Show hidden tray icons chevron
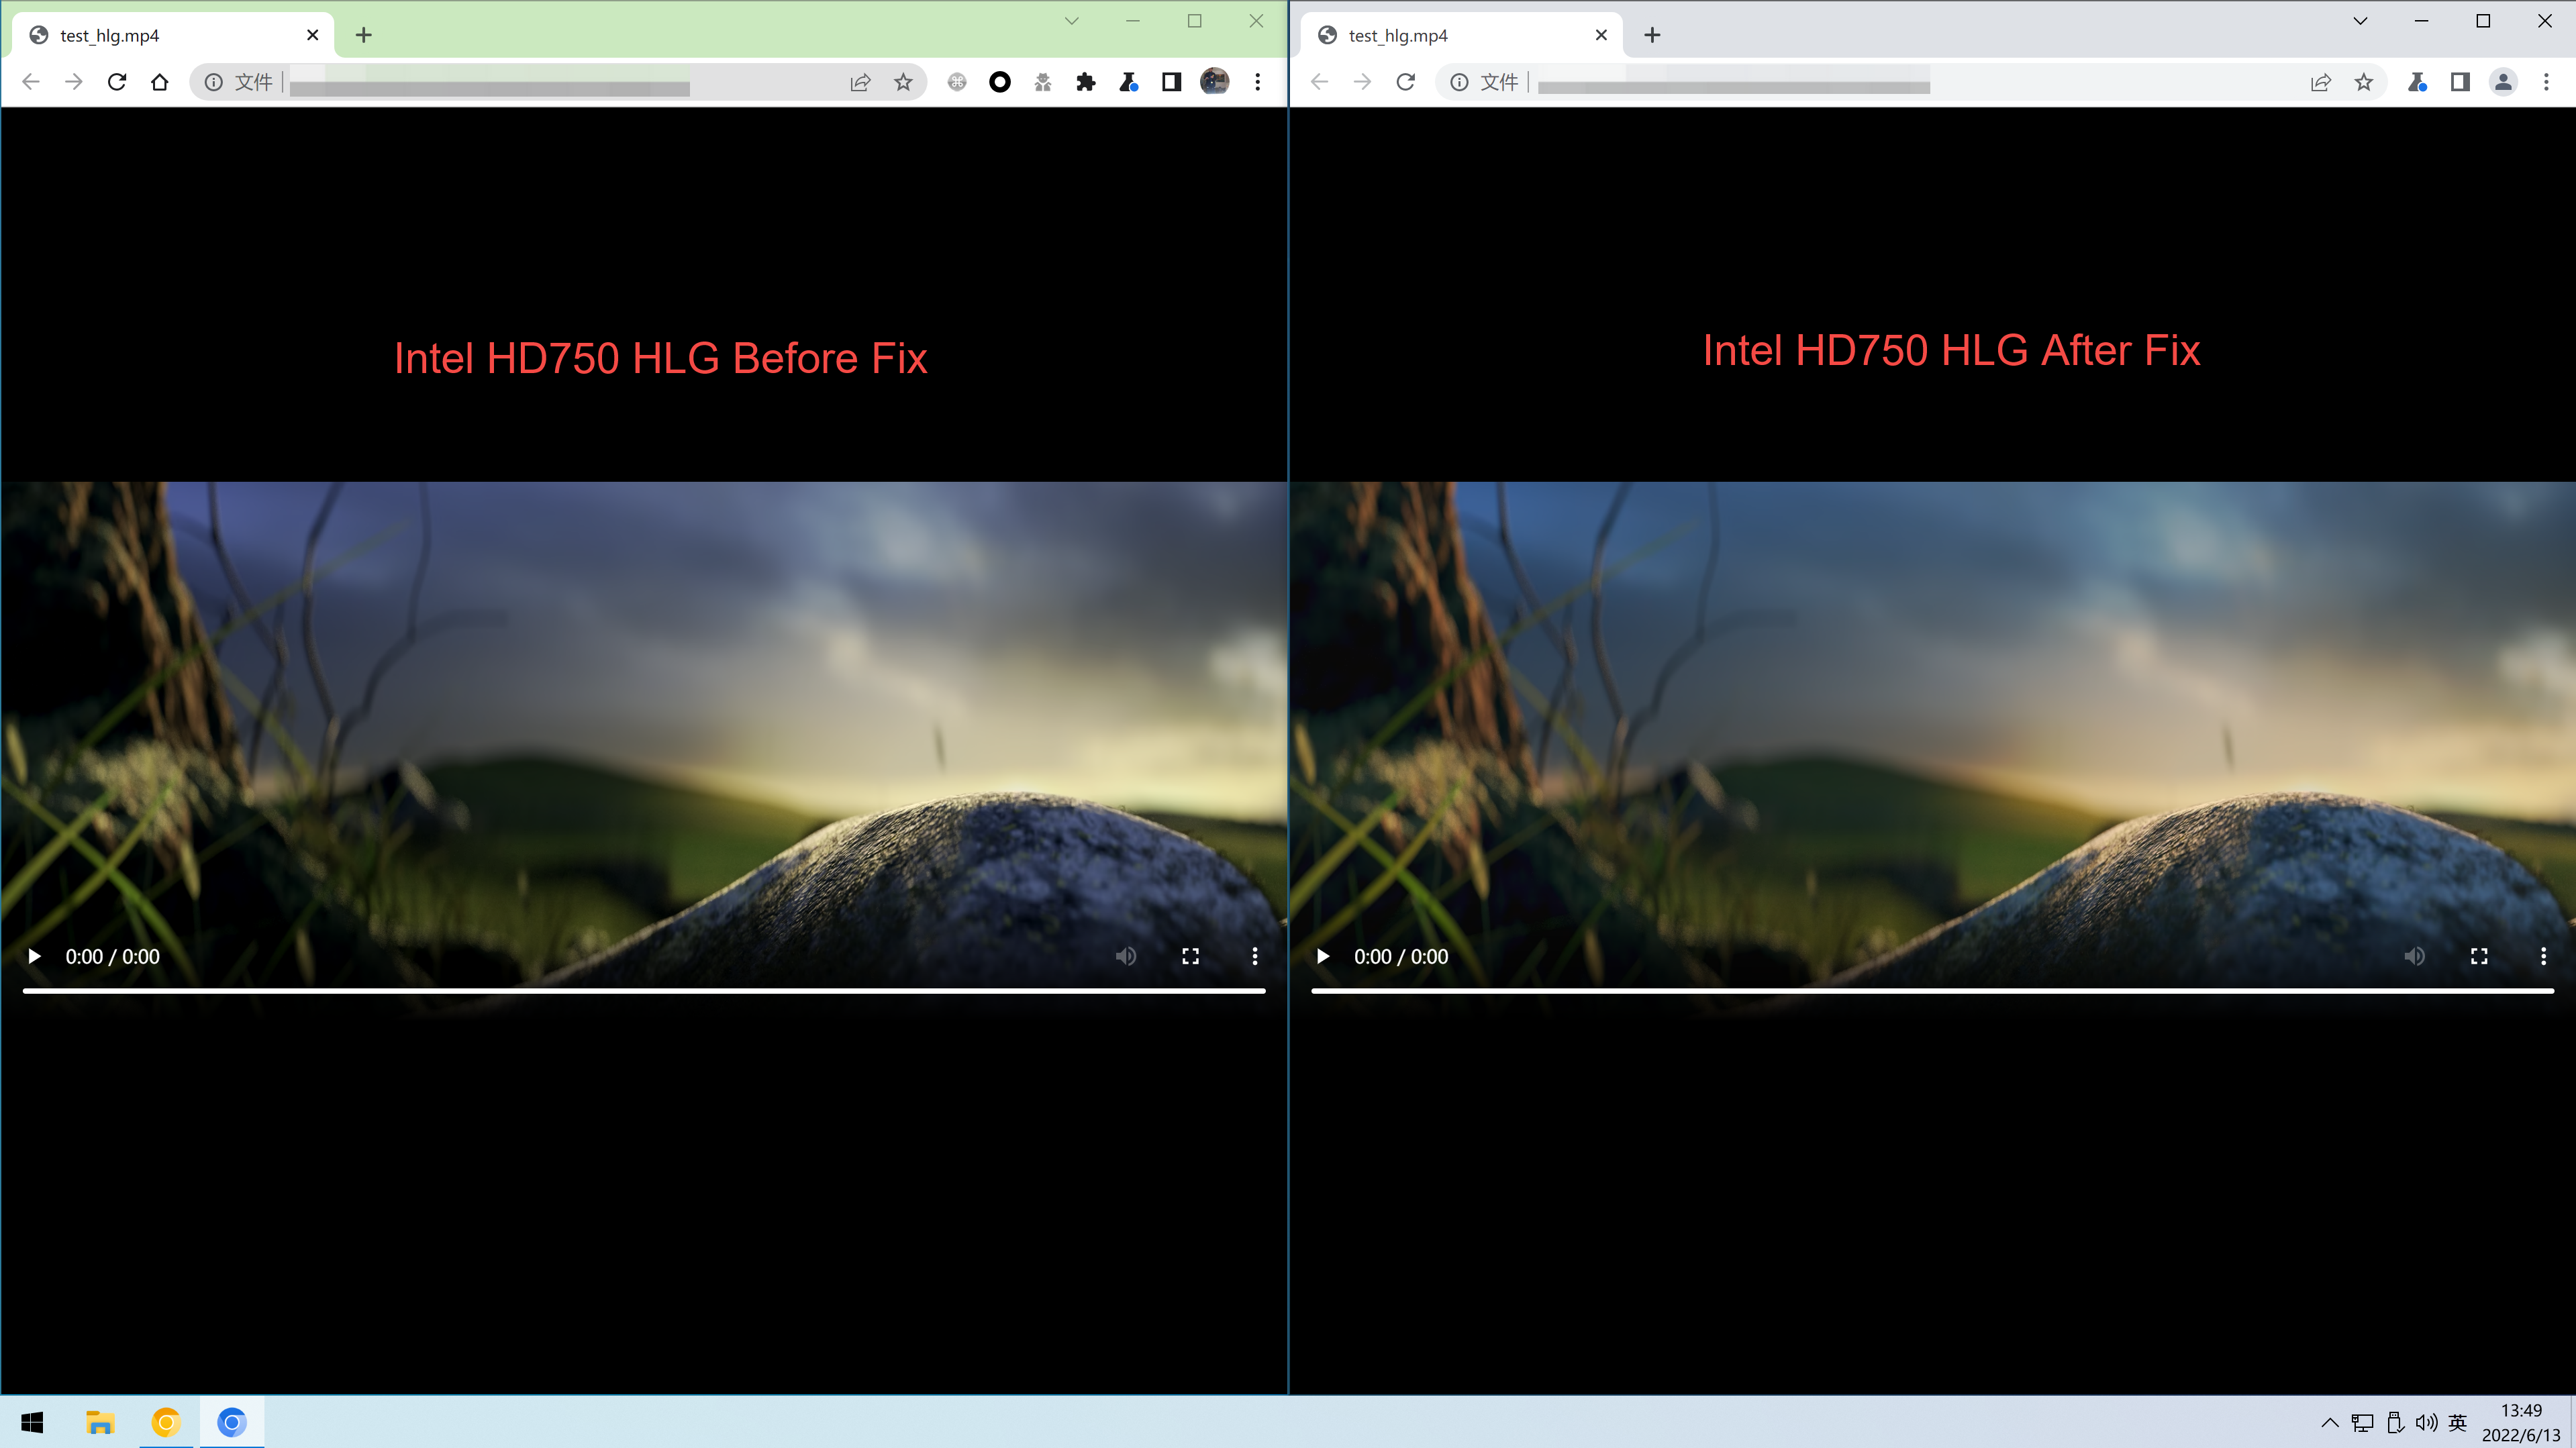 pos(2330,1422)
